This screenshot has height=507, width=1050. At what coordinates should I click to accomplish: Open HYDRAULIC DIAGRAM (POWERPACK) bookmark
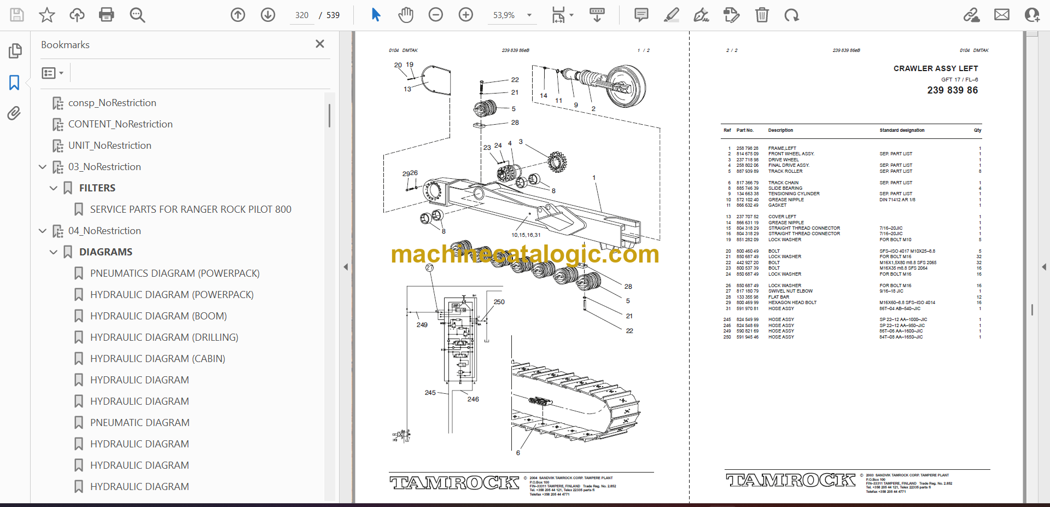click(x=172, y=295)
